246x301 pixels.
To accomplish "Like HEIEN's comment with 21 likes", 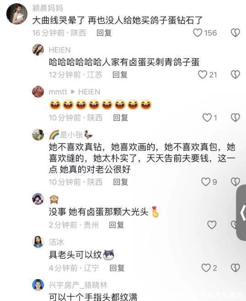I will [x=202, y=75].
